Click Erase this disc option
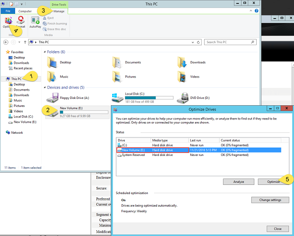 (54, 29)
